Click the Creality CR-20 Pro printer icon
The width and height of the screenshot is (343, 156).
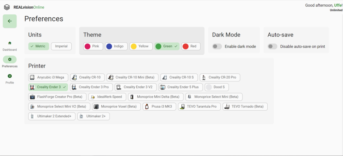pos(204,77)
